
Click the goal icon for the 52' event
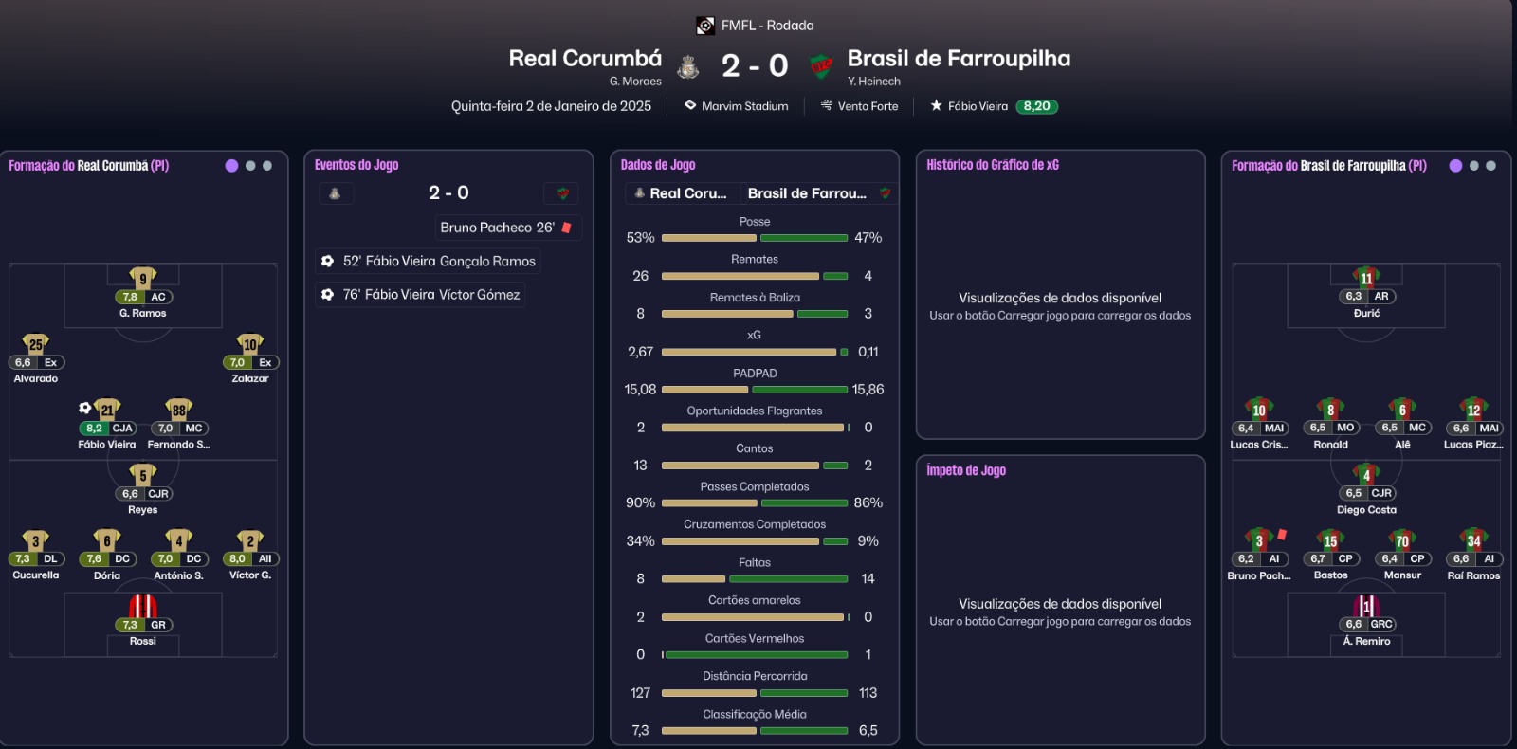tap(327, 261)
